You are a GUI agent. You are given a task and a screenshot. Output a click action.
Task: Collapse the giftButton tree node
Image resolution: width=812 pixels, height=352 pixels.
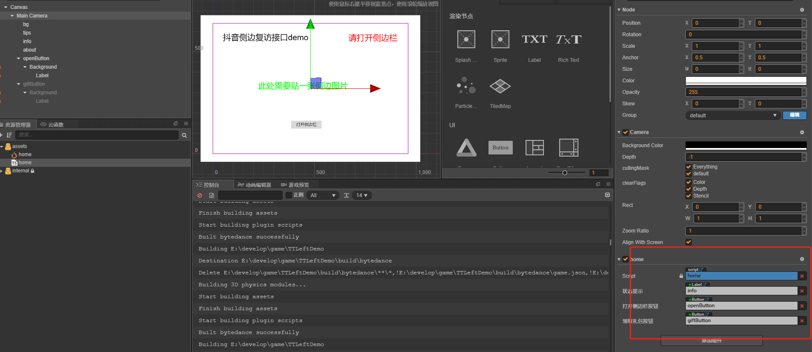(18, 84)
